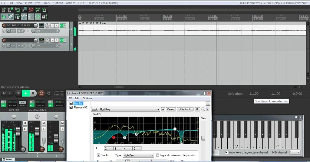Image resolution: width=310 pixels, height=162 pixels.
Task: Click the Param button
Action: pyautogui.click(x=171, y=109)
